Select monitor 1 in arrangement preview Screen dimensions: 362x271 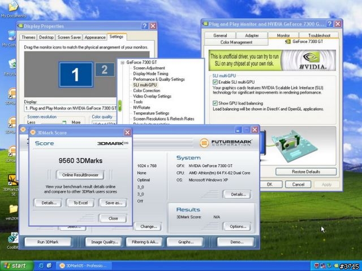point(76,75)
